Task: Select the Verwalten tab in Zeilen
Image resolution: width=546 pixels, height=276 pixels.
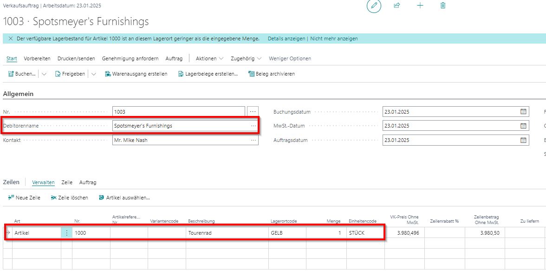Action: 43,182
